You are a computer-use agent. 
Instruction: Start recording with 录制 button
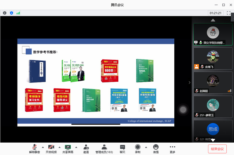tap(138, 149)
